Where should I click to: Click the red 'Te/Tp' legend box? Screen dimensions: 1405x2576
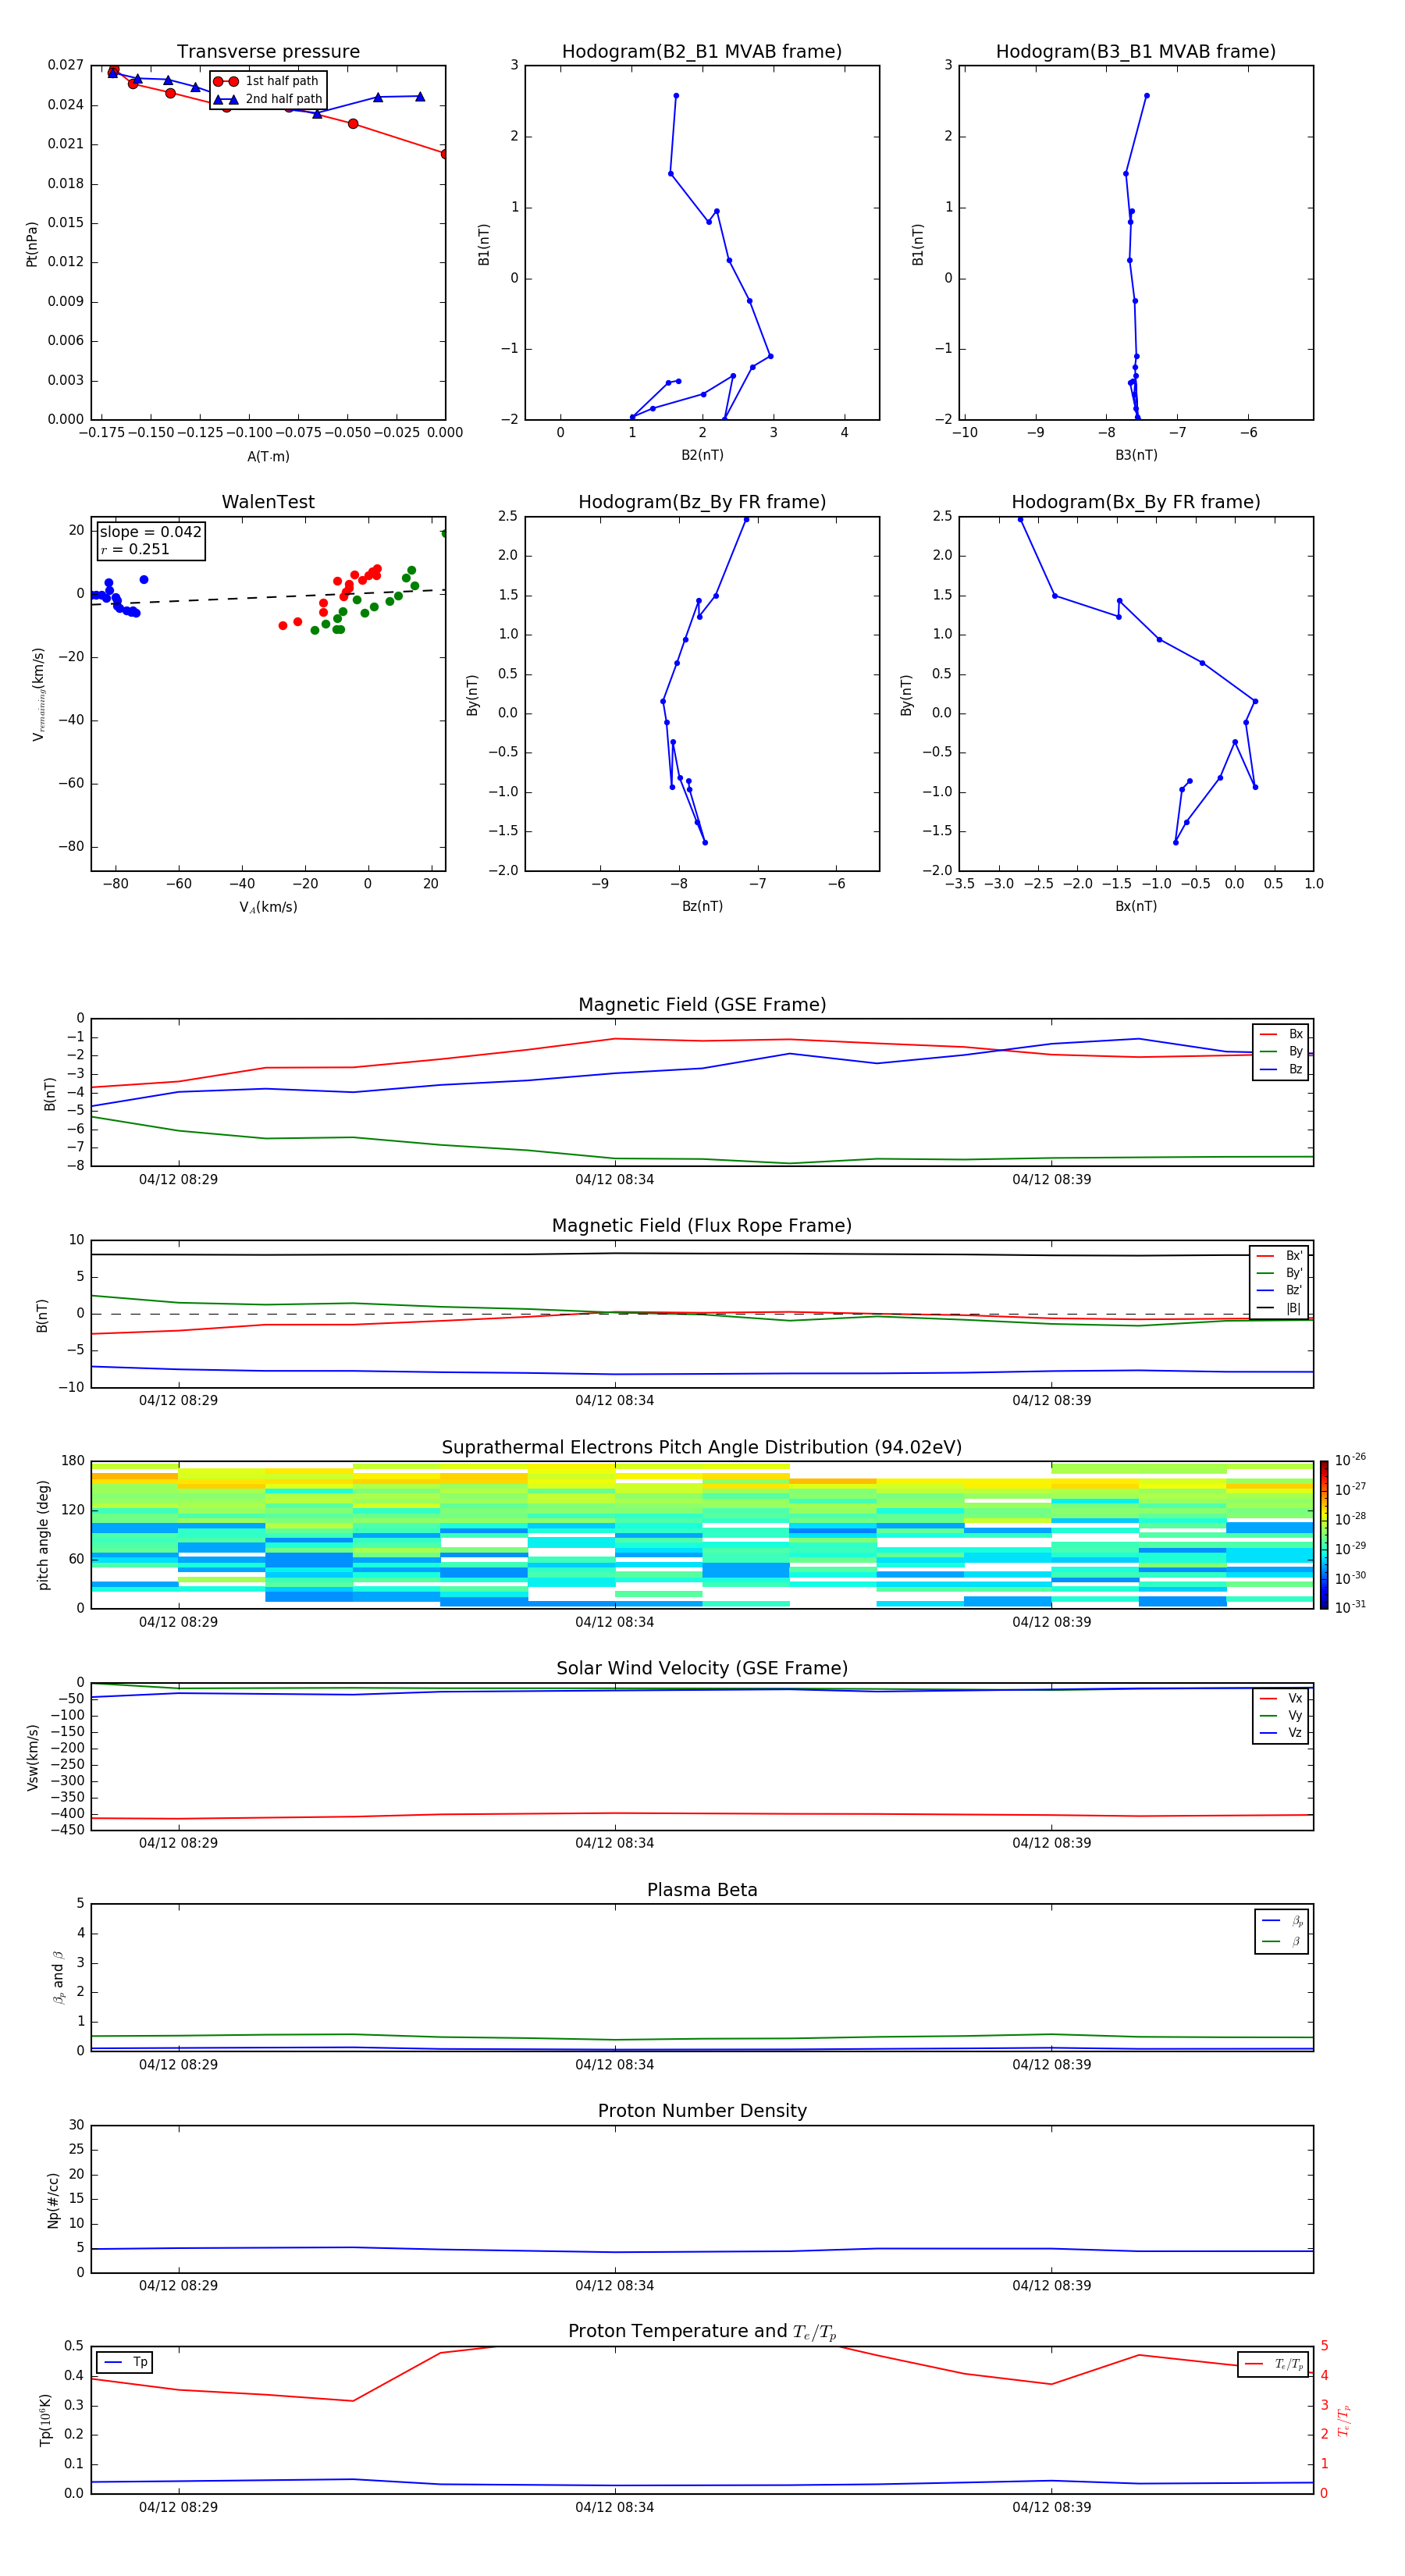pos(1273,2364)
